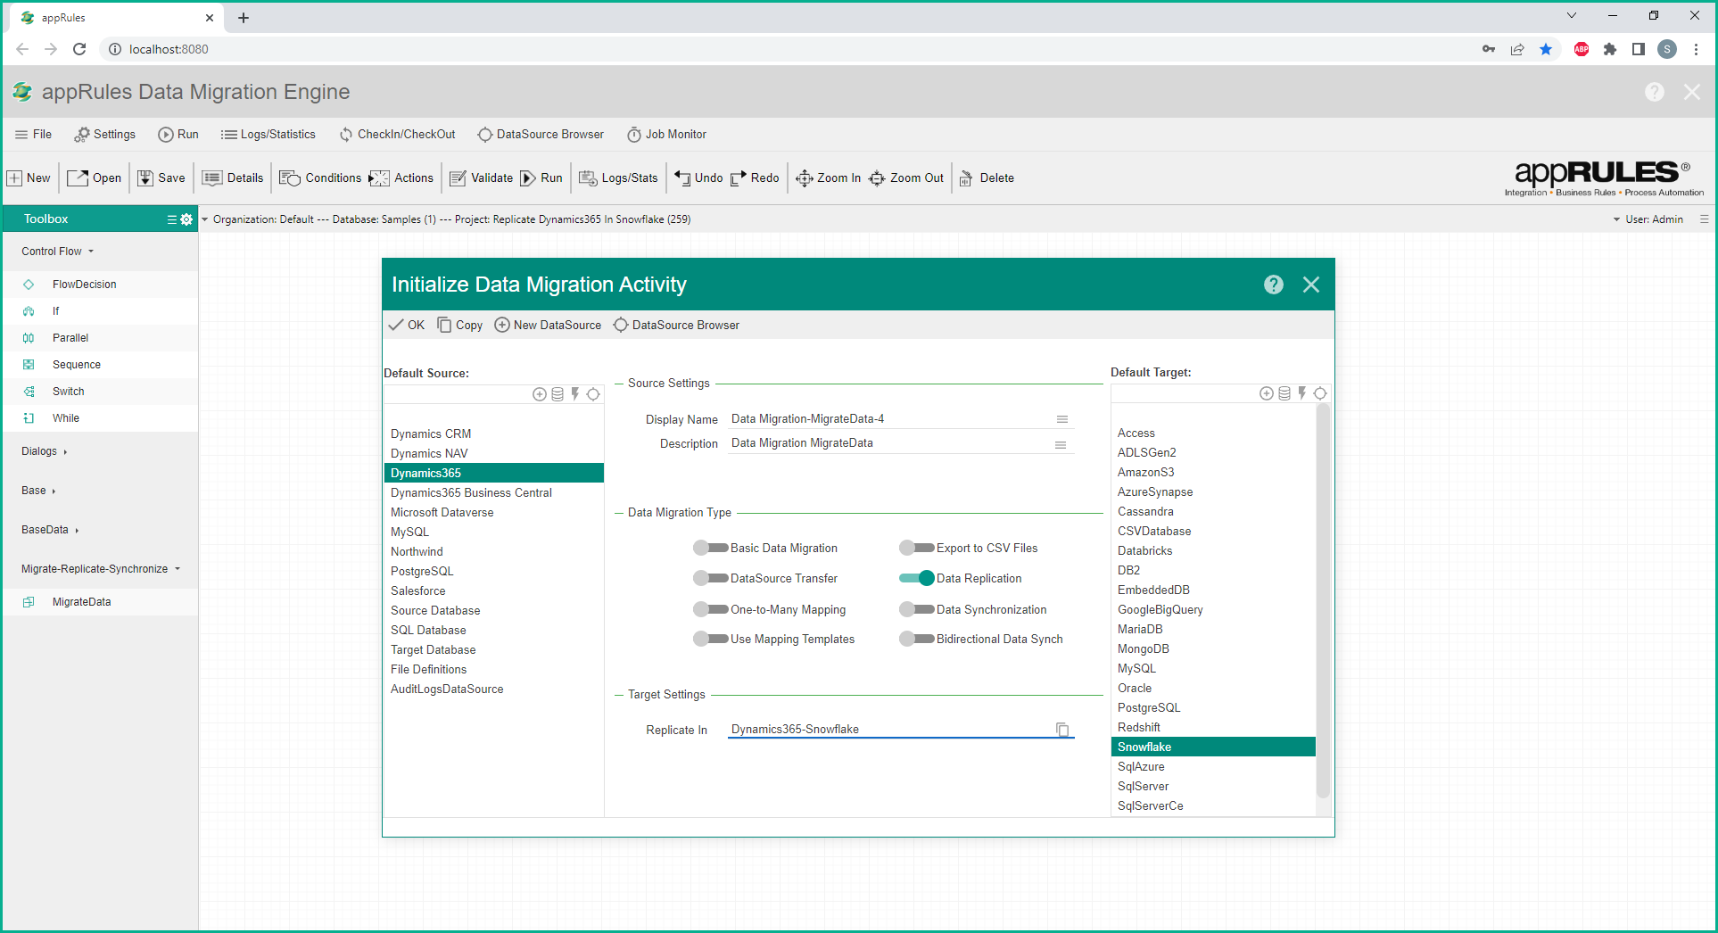The width and height of the screenshot is (1718, 933).
Task: Open the Details toolbar item
Action: pos(233,178)
